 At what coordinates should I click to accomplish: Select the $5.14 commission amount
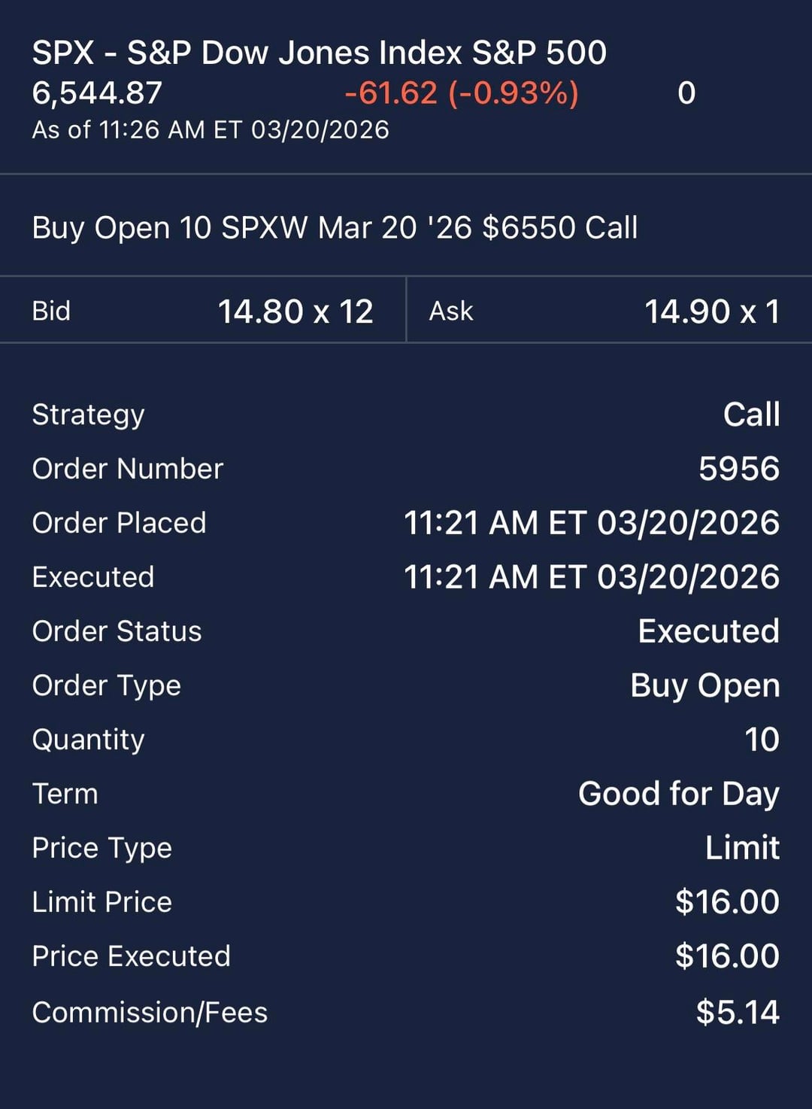coord(737,1012)
